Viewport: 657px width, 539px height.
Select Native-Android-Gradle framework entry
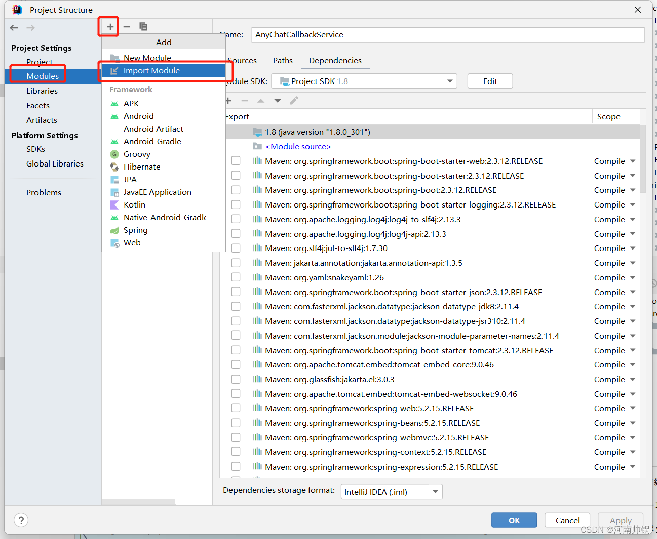164,217
